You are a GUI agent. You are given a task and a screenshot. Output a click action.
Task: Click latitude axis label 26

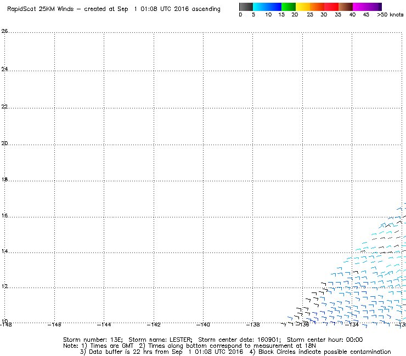click(x=4, y=31)
